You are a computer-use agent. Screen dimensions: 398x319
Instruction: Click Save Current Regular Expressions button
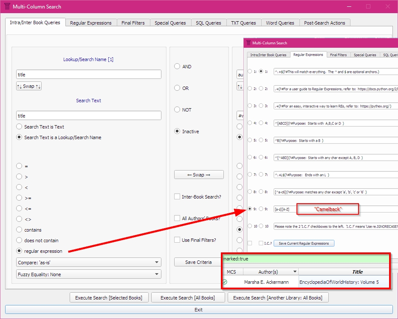(304, 243)
